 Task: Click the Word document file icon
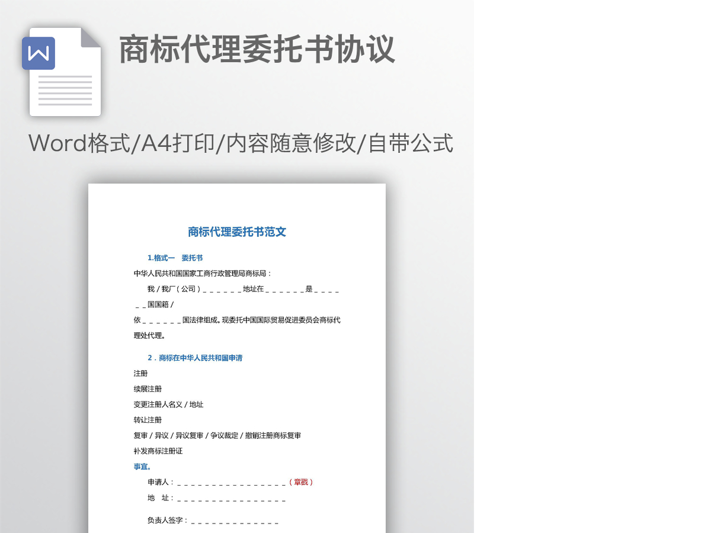pos(62,72)
